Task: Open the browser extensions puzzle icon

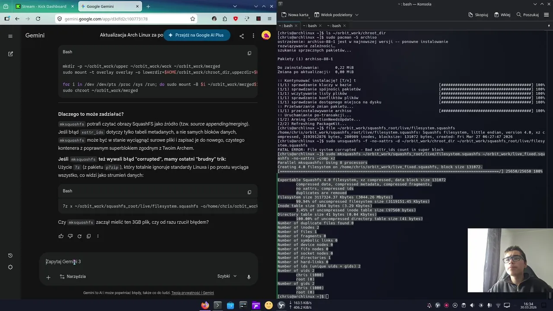Action: [x=225, y=19]
